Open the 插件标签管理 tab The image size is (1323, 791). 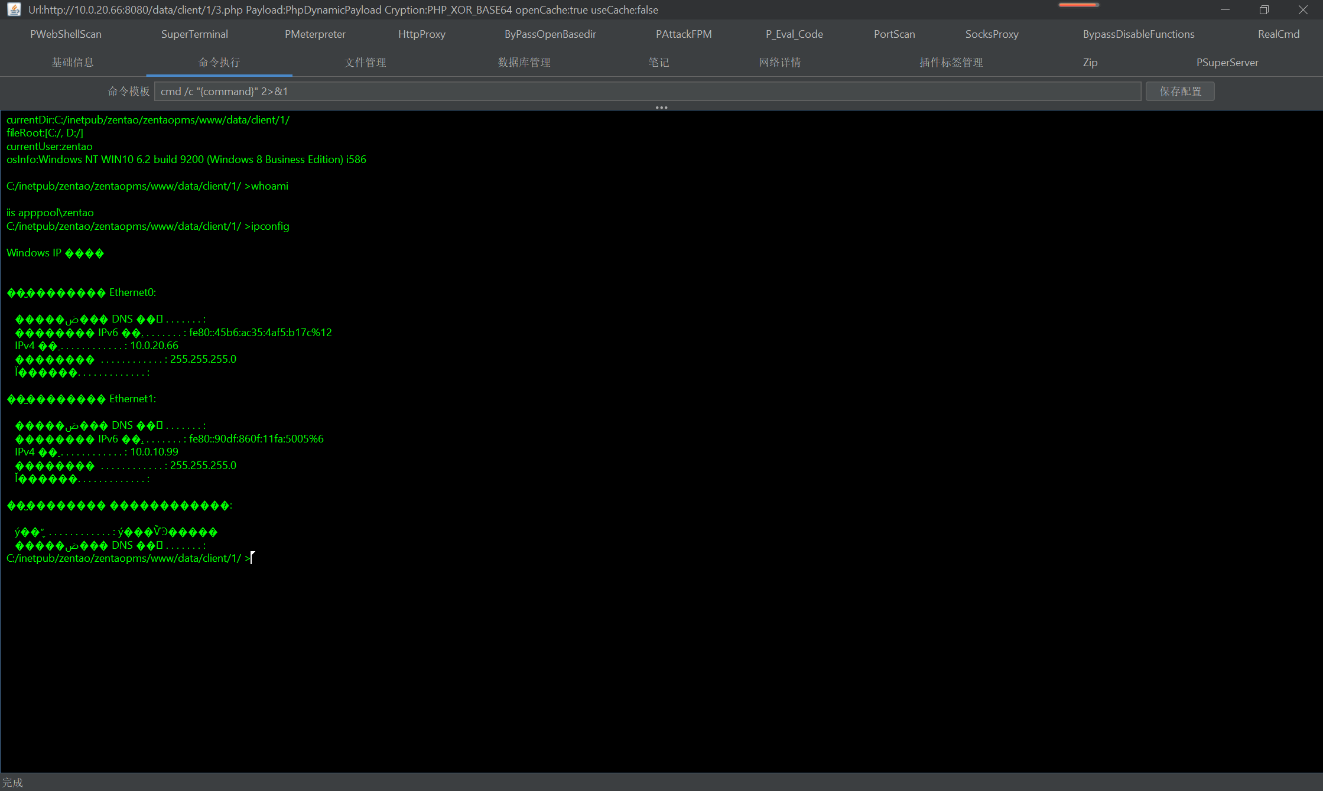pyautogui.click(x=951, y=63)
